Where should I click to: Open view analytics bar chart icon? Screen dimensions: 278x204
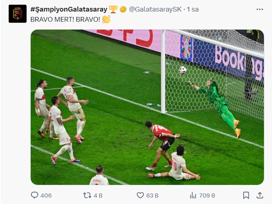[x=193, y=195]
